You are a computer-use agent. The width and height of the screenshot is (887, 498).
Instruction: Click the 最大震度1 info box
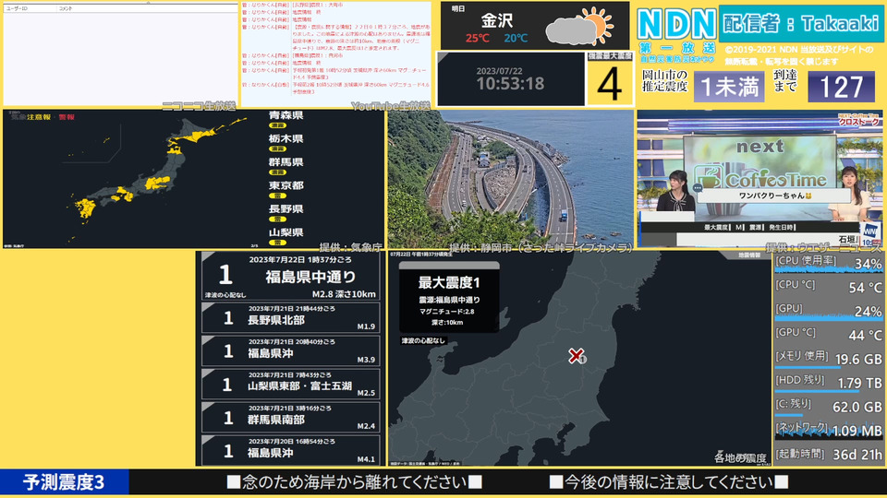click(x=449, y=297)
